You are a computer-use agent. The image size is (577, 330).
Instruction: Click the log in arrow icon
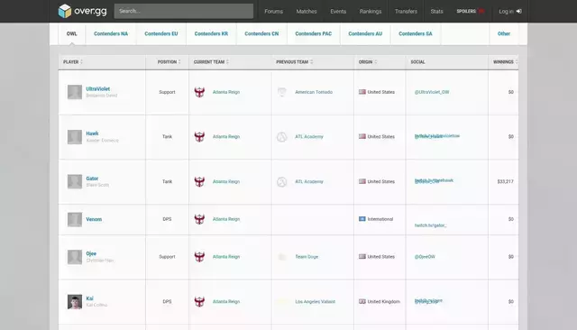(x=519, y=12)
